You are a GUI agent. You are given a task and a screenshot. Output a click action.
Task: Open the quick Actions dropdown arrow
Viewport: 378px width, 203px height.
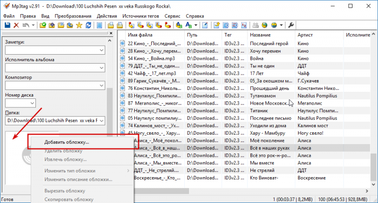pos(196,25)
